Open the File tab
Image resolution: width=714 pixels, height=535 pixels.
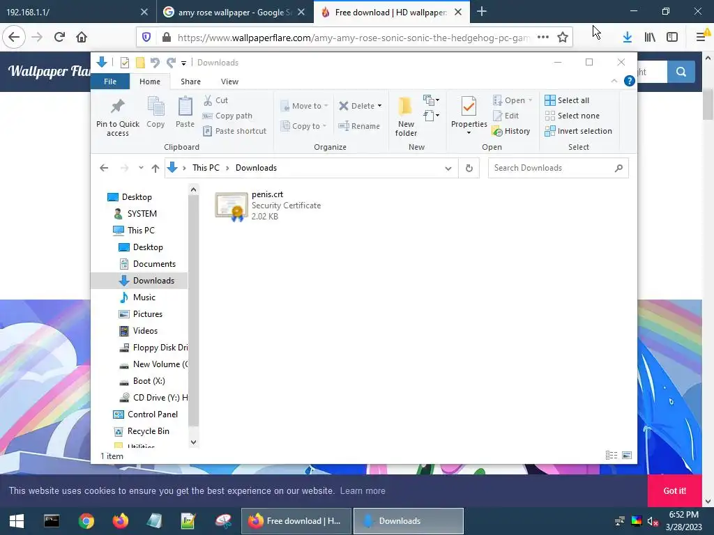click(x=110, y=82)
